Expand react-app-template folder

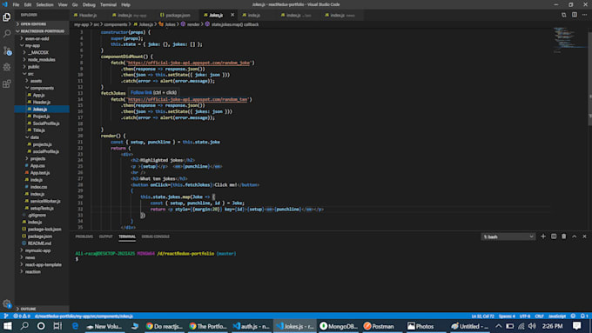[43, 264]
